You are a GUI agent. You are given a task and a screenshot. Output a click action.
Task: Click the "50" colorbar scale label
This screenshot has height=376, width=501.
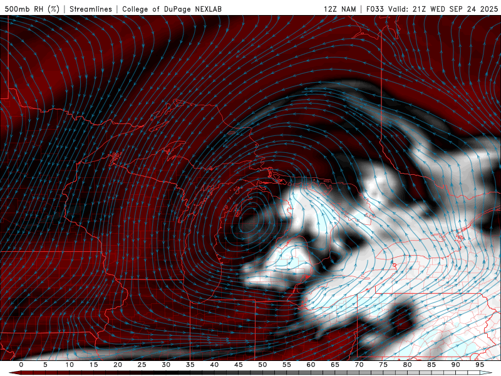[x=262, y=365]
